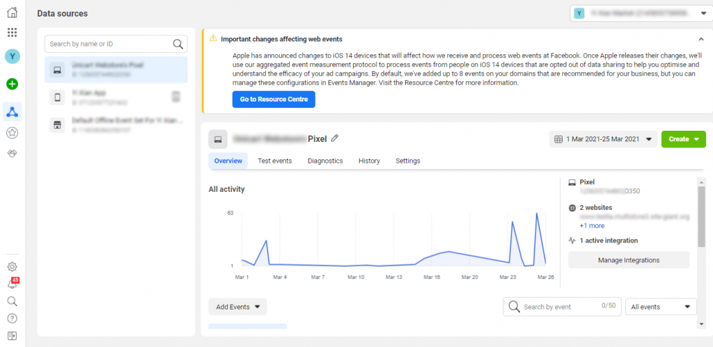The height and width of the screenshot is (347, 713).
Task: Click the +1 more websites link
Action: 592,226
